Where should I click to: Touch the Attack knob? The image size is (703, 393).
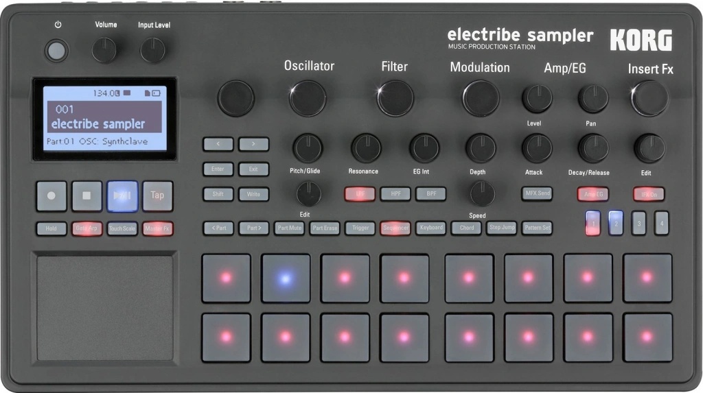[537, 148]
